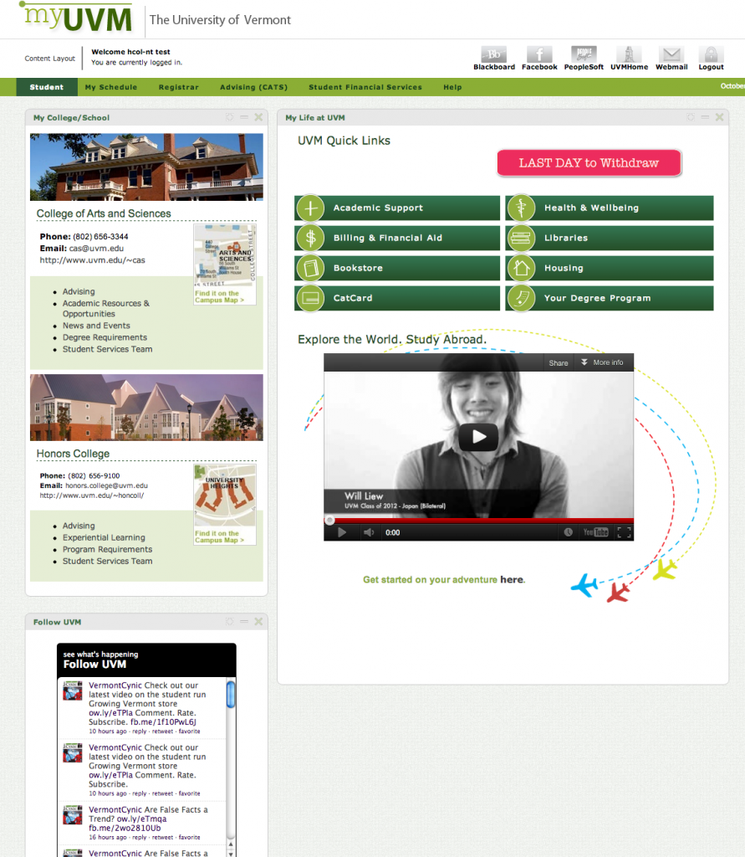Toggle the video Watch Later clock
This screenshot has width=745, height=857.
pos(568,532)
